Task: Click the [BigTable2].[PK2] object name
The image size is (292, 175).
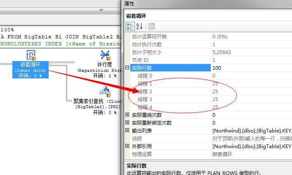Action: [x=98, y=107]
